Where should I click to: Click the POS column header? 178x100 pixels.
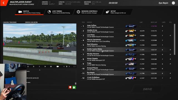83,22
